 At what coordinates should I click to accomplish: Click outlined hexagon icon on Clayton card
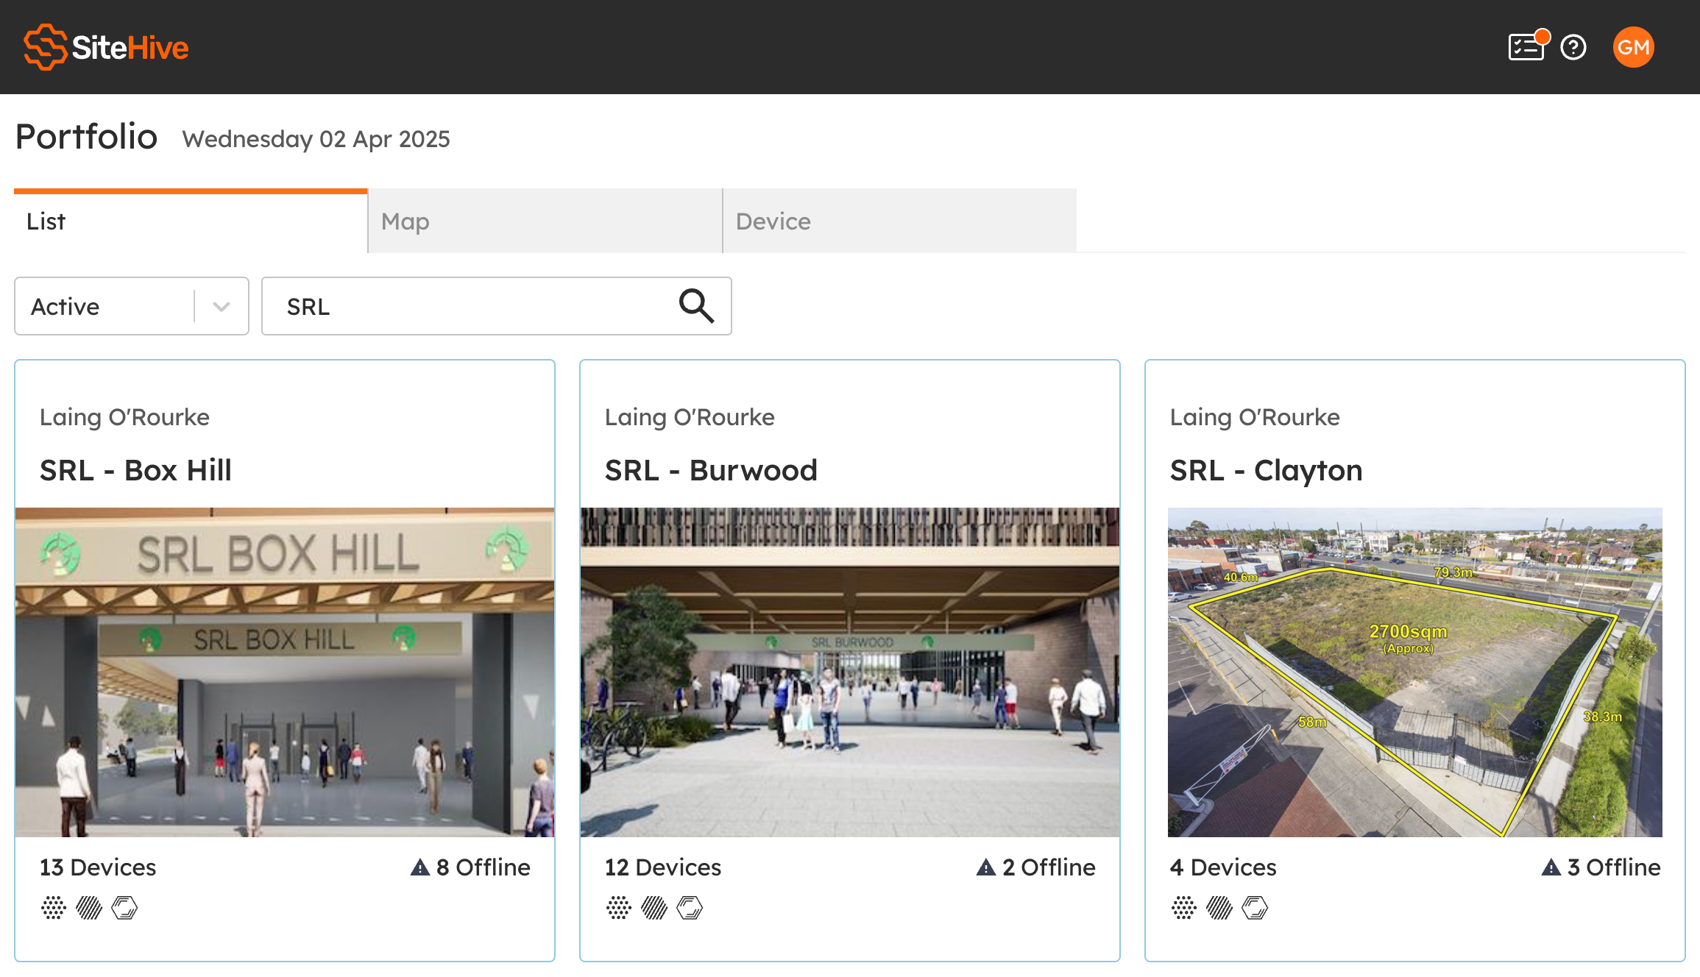(1255, 907)
